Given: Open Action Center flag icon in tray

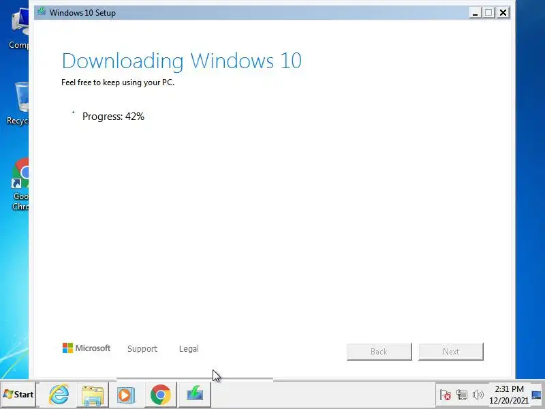Looking at the screenshot, I should point(445,395).
